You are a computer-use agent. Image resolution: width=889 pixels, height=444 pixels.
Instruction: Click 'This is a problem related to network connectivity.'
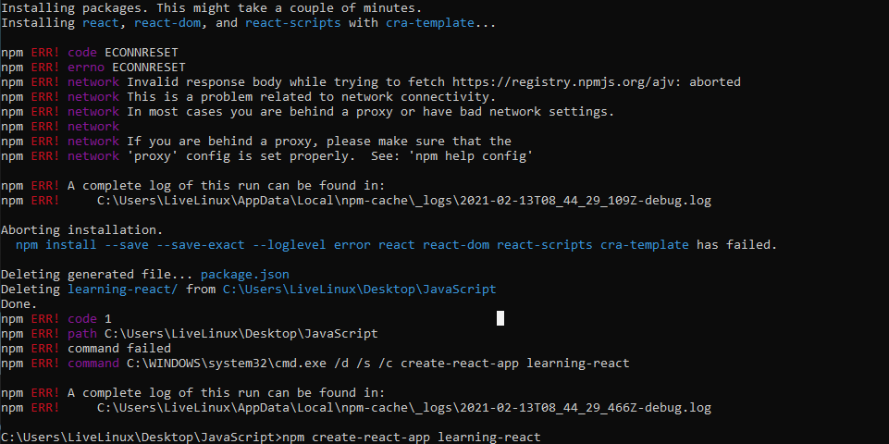pos(311,97)
